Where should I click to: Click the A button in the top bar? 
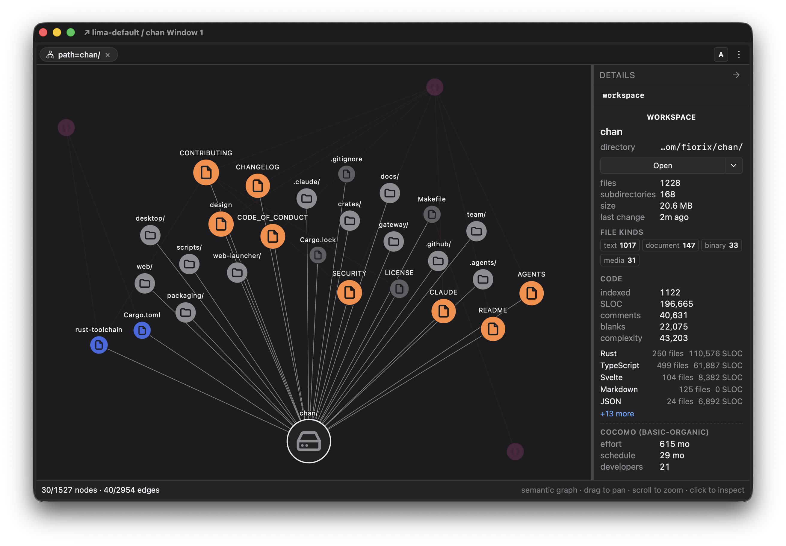coord(721,55)
